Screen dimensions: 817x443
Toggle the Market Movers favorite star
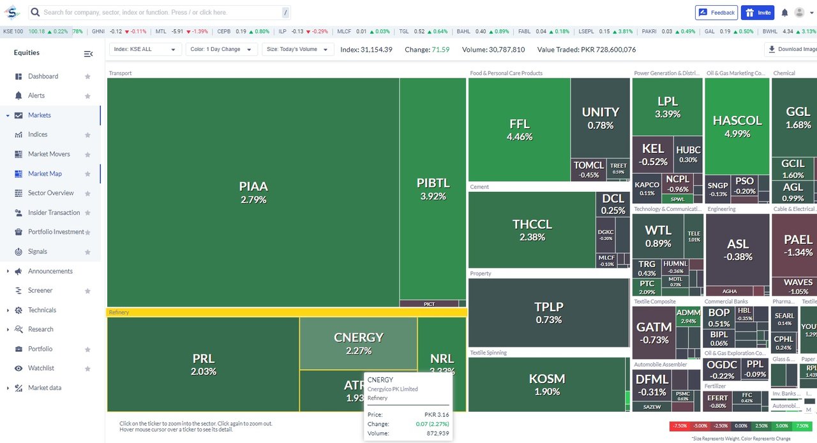click(x=87, y=154)
